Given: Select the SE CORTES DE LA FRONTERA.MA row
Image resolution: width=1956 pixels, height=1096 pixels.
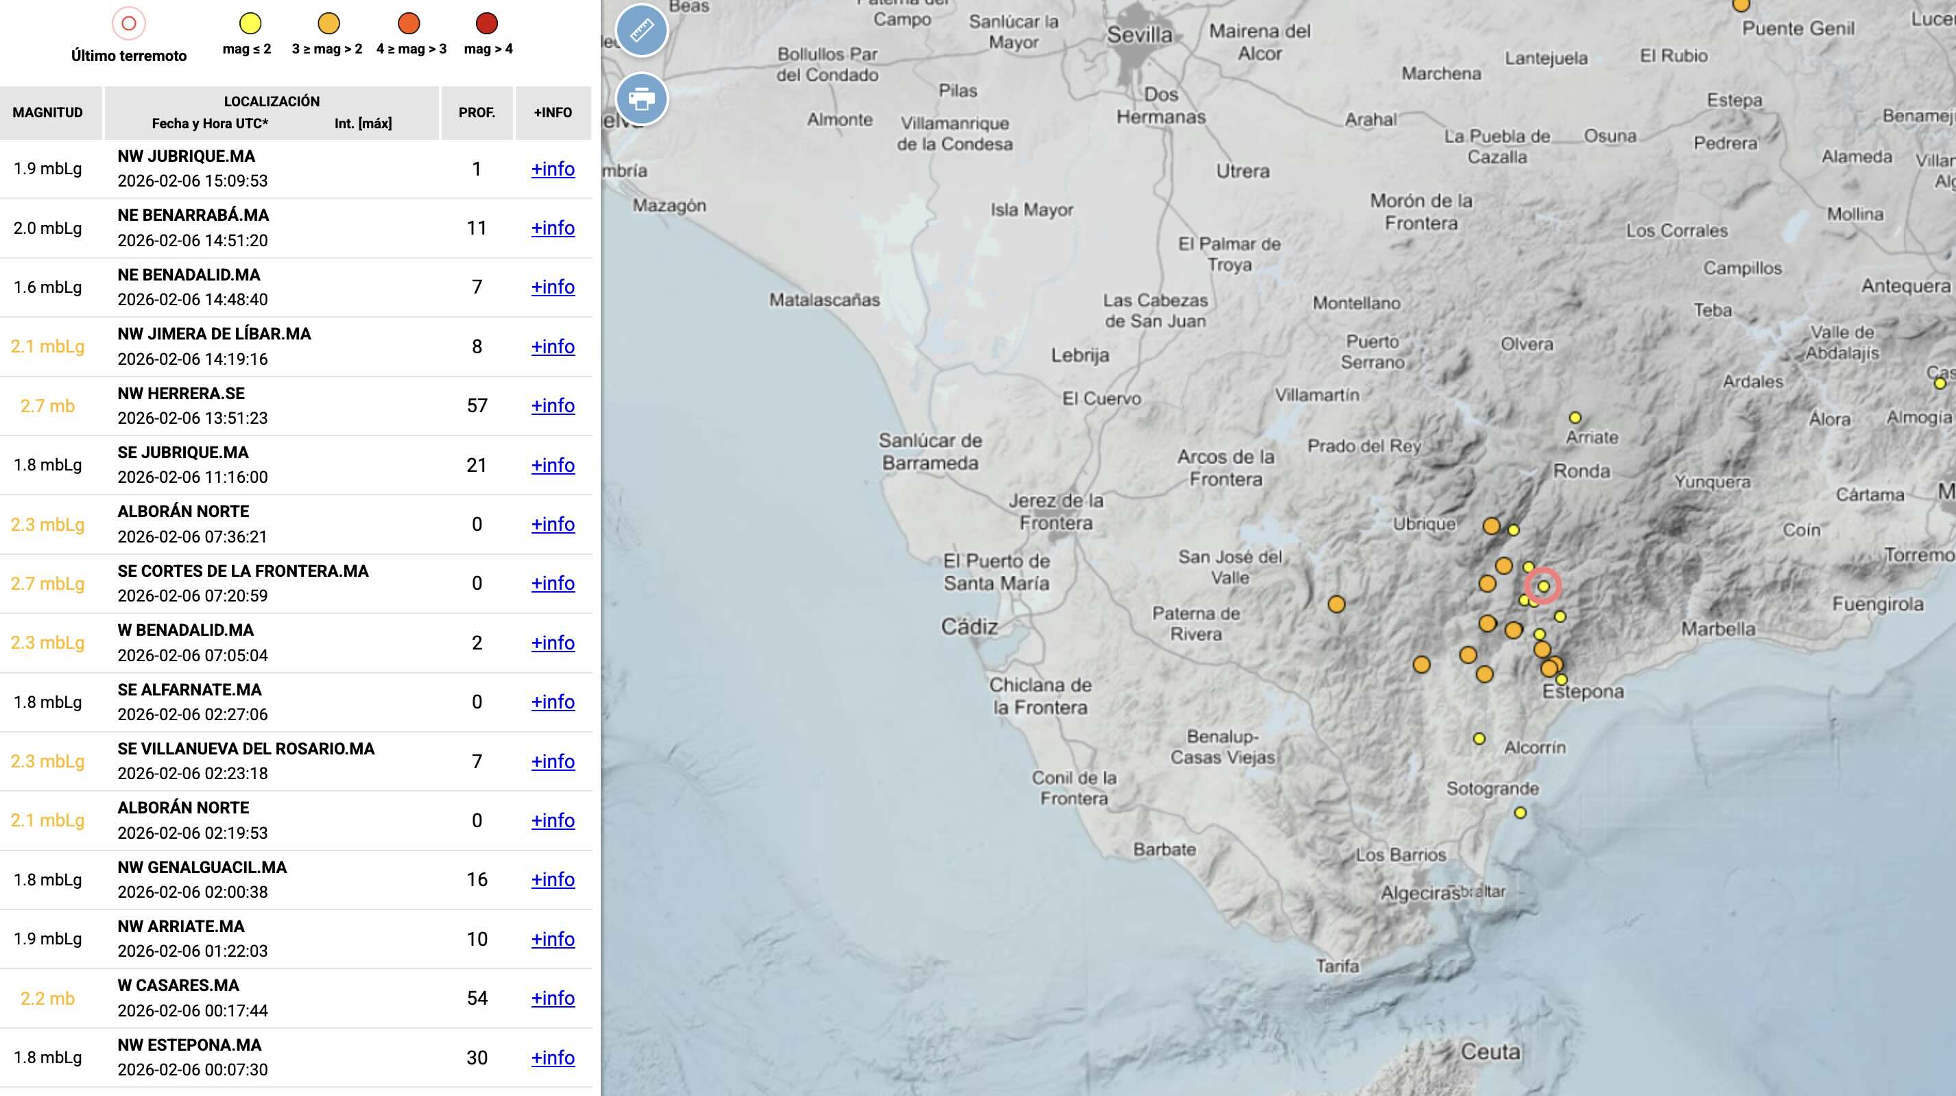Looking at the screenshot, I should click(243, 583).
